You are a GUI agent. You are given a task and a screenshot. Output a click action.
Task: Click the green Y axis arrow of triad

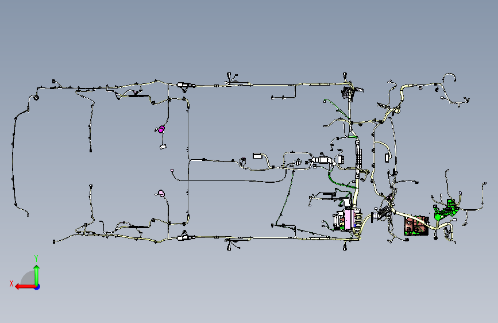tap(37, 275)
